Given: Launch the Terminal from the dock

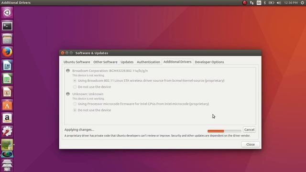Looking at the screenshot, I should point(7,26).
